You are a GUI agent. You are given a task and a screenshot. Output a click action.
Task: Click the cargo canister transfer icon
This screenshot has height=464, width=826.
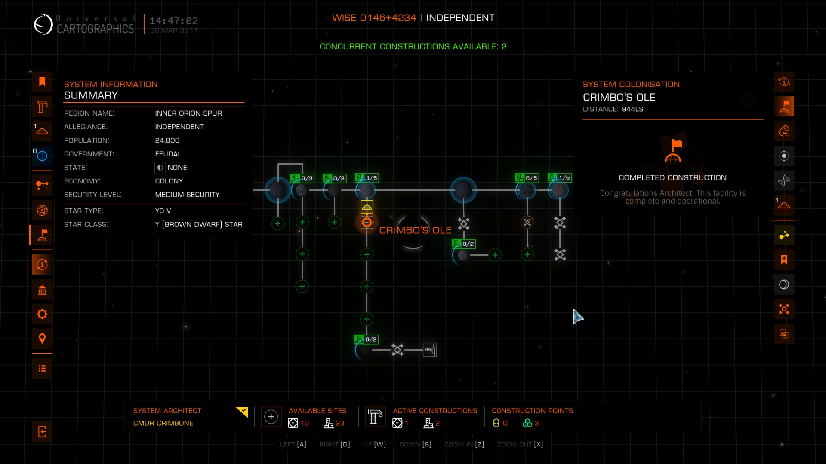click(784, 131)
